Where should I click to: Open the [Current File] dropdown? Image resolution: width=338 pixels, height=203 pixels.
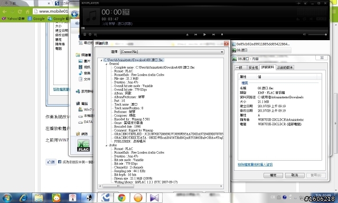[172, 52]
